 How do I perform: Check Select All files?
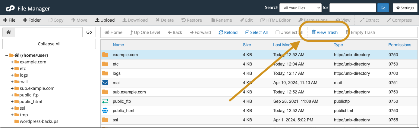(257, 32)
